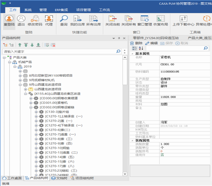Open 修改密码 change-password tool
212x186 pixels.
tap(35, 20)
